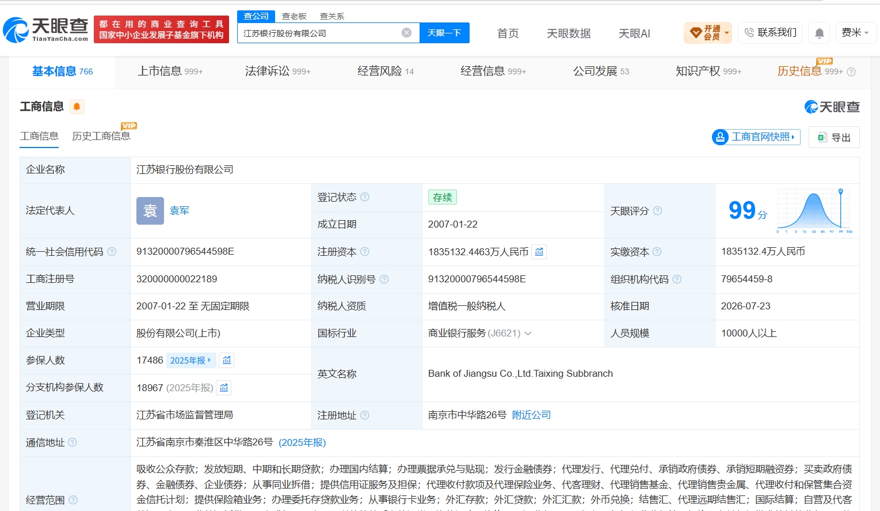
Task: Open 天眼AI navigation item
Action: click(634, 33)
